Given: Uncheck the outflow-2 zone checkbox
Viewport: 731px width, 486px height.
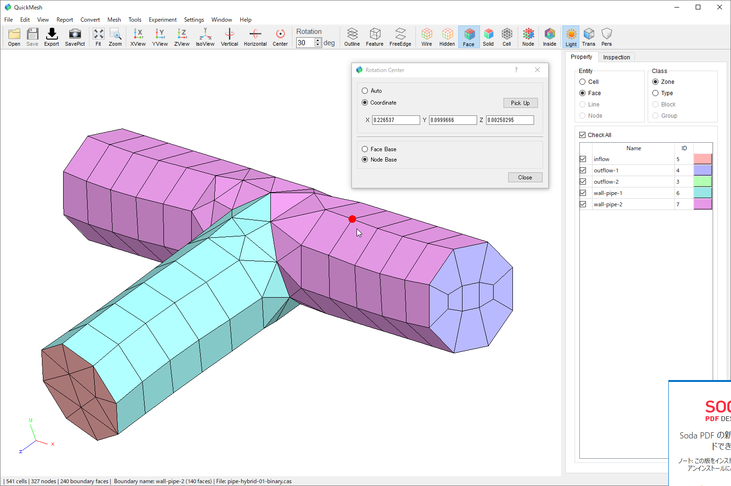Looking at the screenshot, I should (583, 182).
